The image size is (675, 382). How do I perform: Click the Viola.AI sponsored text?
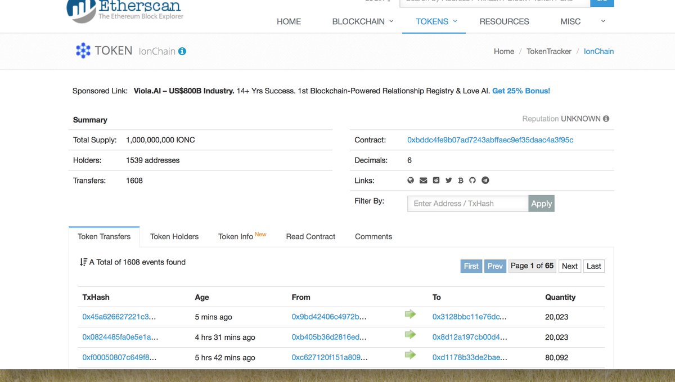coord(184,91)
